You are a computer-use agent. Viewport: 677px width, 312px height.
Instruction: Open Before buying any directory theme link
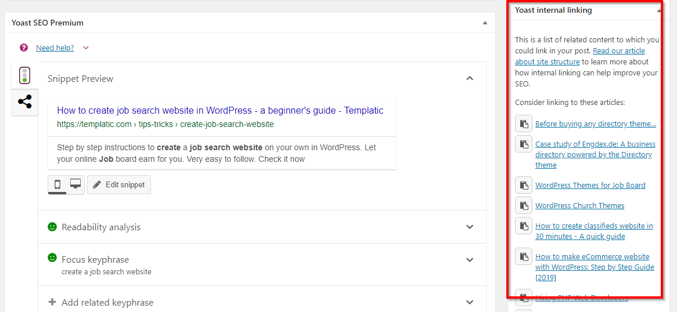coord(596,124)
